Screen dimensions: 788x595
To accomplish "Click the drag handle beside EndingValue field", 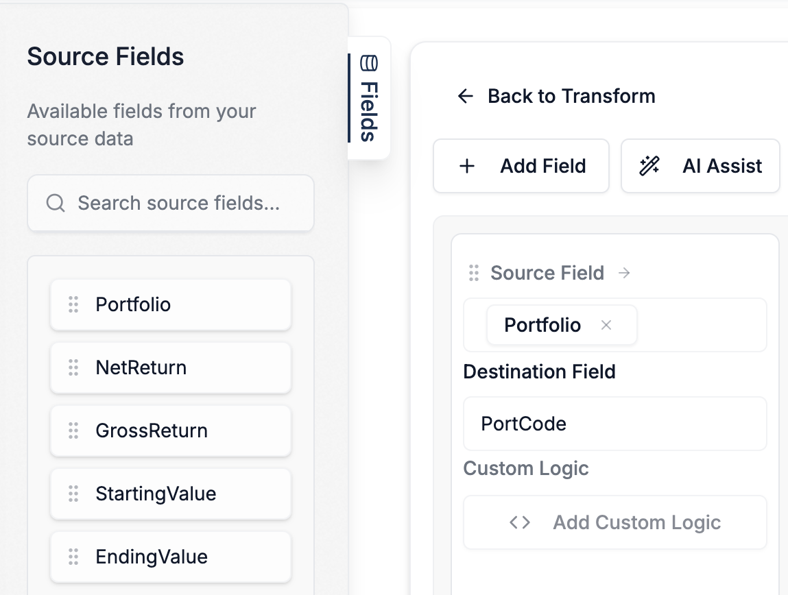I will click(73, 557).
